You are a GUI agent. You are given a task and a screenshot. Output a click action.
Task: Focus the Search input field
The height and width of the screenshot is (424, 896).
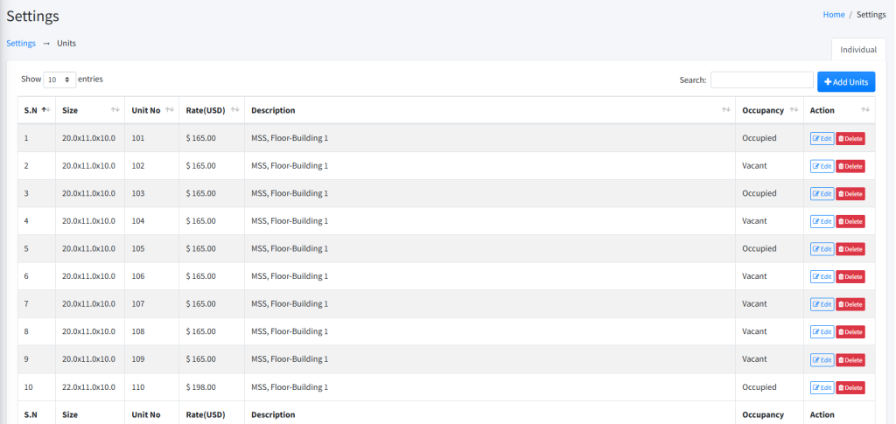(761, 80)
